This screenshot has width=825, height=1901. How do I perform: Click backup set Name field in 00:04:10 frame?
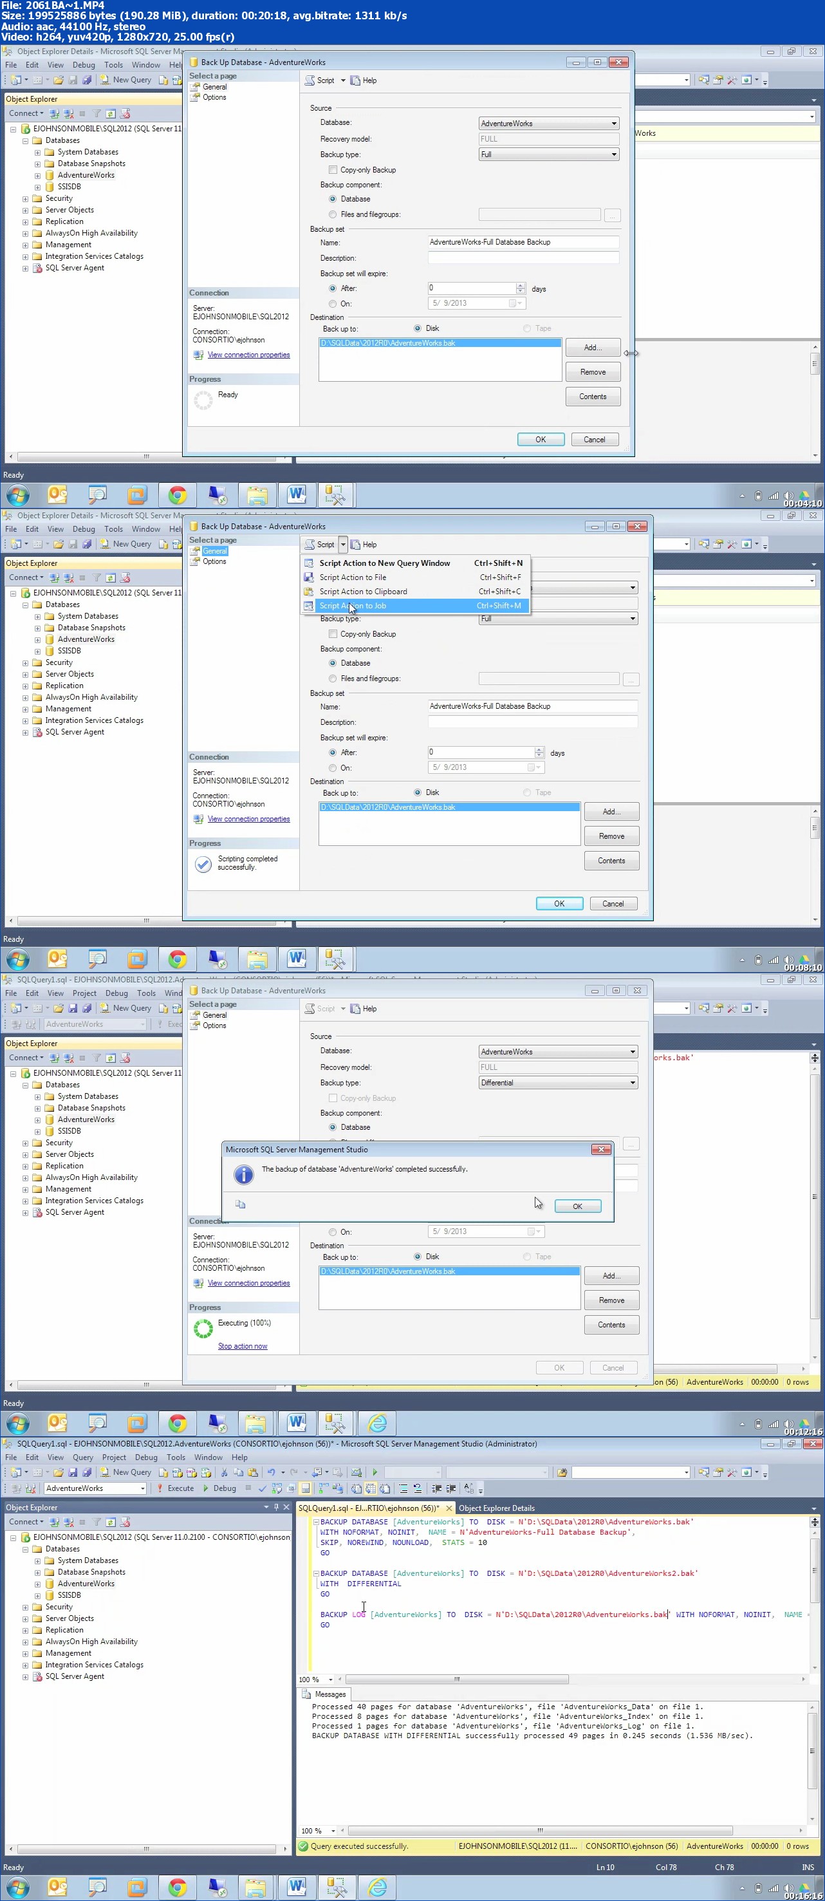pos(523,242)
